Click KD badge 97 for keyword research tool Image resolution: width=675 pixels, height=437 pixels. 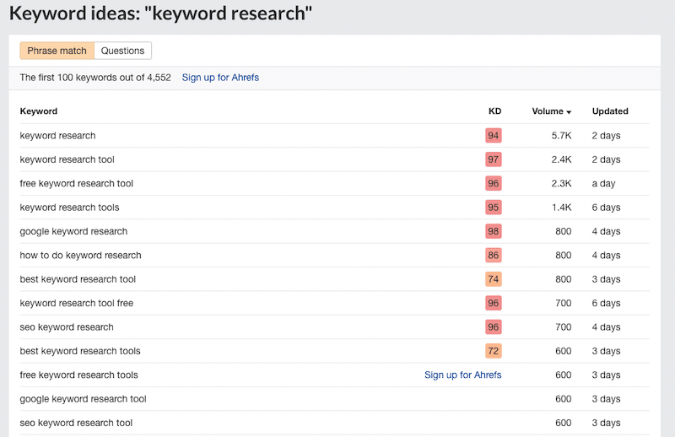point(494,159)
